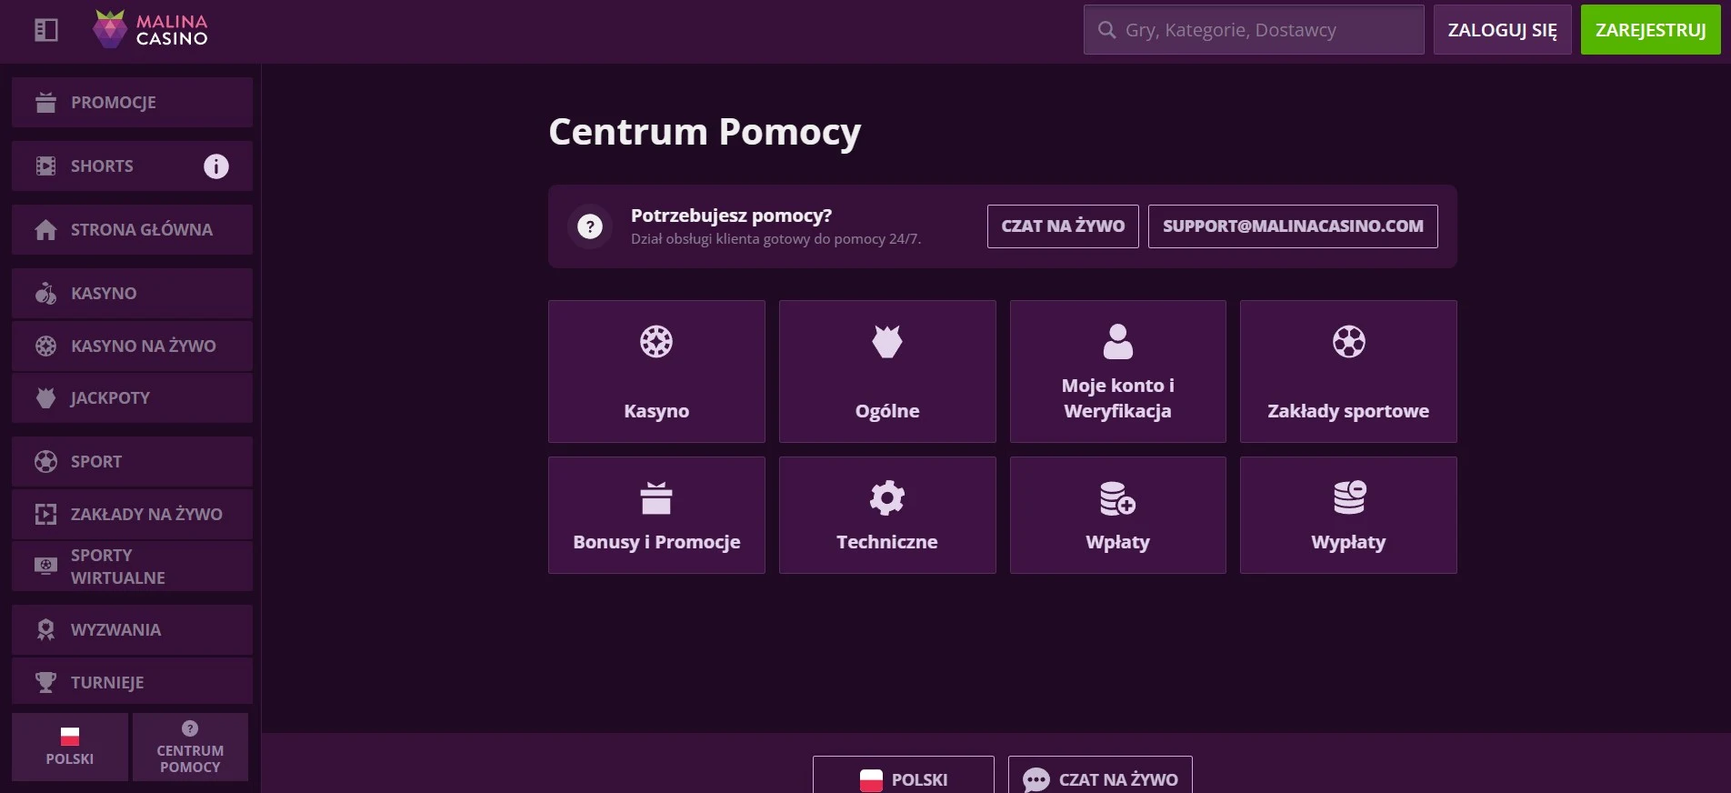Viewport: 1731px width, 793px height.
Task: Open the Kasyno help category tile
Action: click(655, 371)
